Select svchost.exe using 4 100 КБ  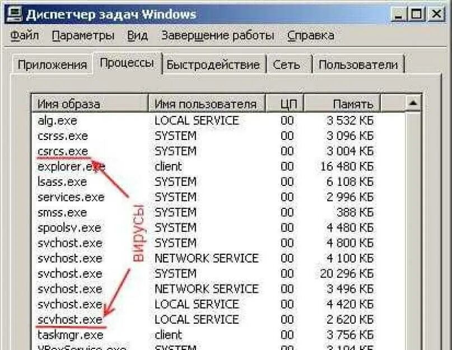tap(70, 258)
